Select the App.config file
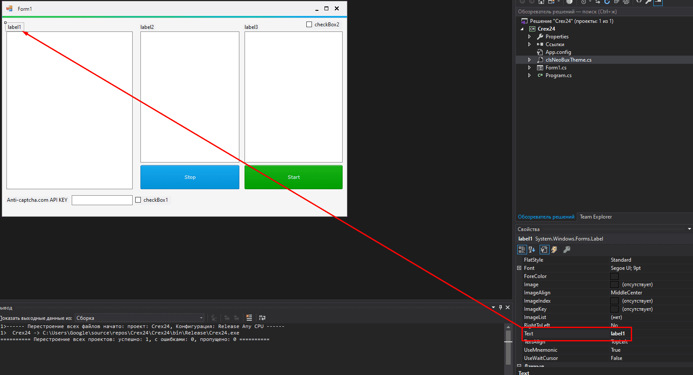This screenshot has width=693, height=375. click(x=558, y=52)
